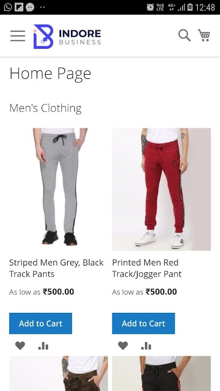The width and height of the screenshot is (220, 391).
Task: Add Striped Grey Track Pants to wishlist
Action: coord(20,346)
